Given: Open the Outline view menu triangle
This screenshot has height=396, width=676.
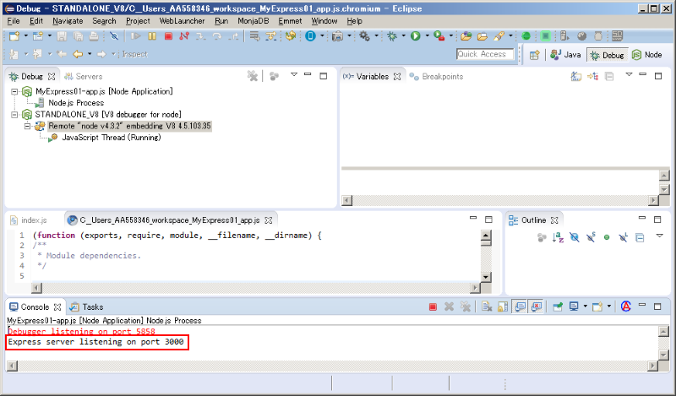Looking at the screenshot, I should pos(660,236).
